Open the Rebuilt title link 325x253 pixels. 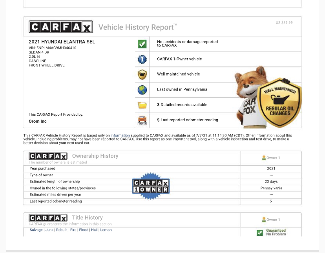pyautogui.click(x=62, y=230)
